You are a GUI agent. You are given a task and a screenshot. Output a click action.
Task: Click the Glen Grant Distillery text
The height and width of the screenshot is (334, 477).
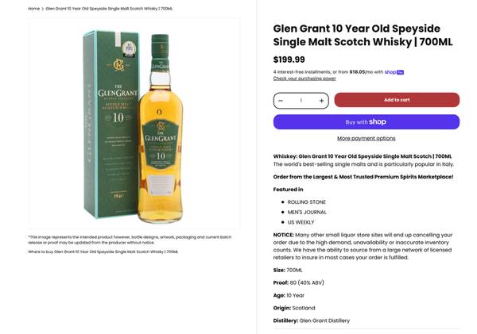pyautogui.click(x=324, y=321)
